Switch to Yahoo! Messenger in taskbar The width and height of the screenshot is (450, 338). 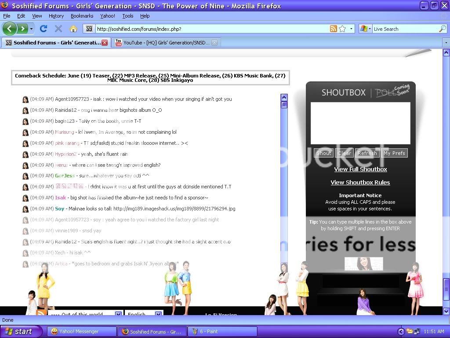click(81, 331)
